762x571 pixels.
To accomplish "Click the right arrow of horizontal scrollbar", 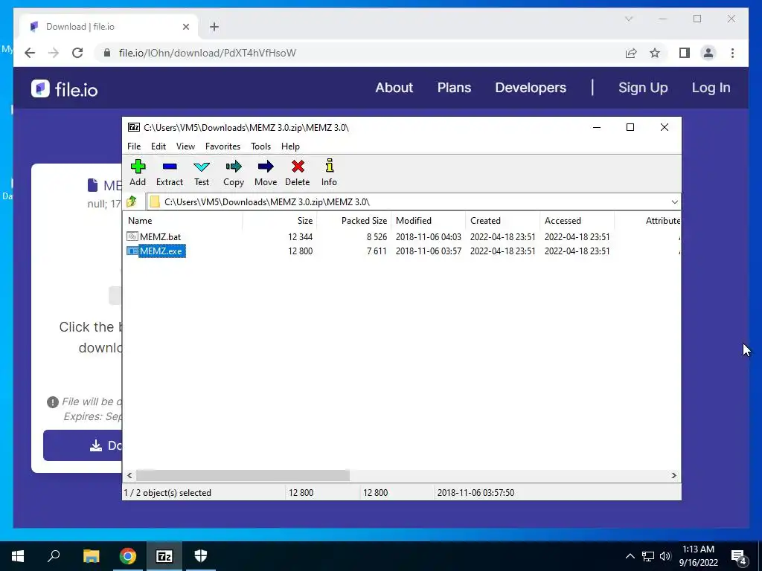I will click(x=673, y=475).
